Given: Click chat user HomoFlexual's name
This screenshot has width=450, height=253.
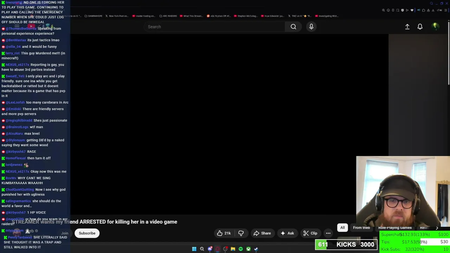Looking at the screenshot, I should (16, 158).
